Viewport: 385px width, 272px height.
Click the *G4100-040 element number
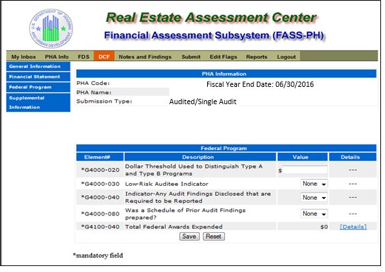coord(100,227)
